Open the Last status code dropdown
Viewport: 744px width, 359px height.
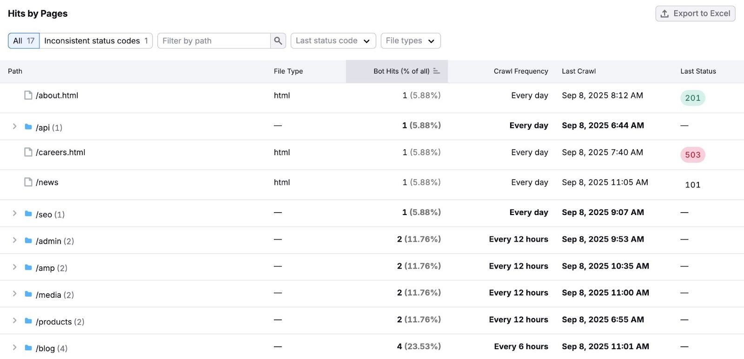coord(332,41)
